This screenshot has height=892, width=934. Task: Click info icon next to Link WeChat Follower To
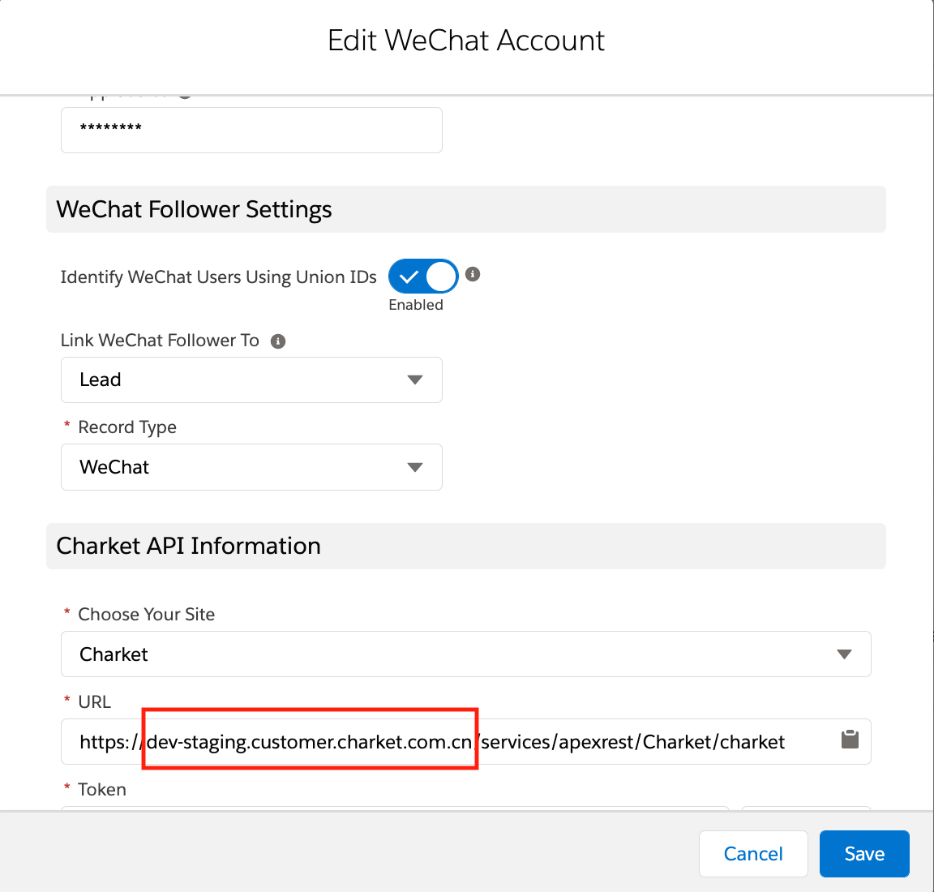(278, 341)
